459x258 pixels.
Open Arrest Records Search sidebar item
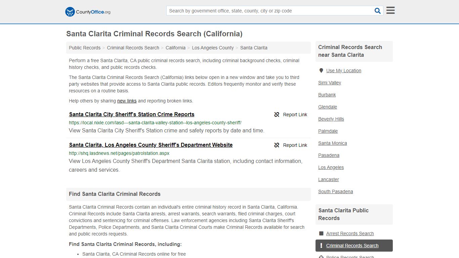pyautogui.click(x=350, y=233)
